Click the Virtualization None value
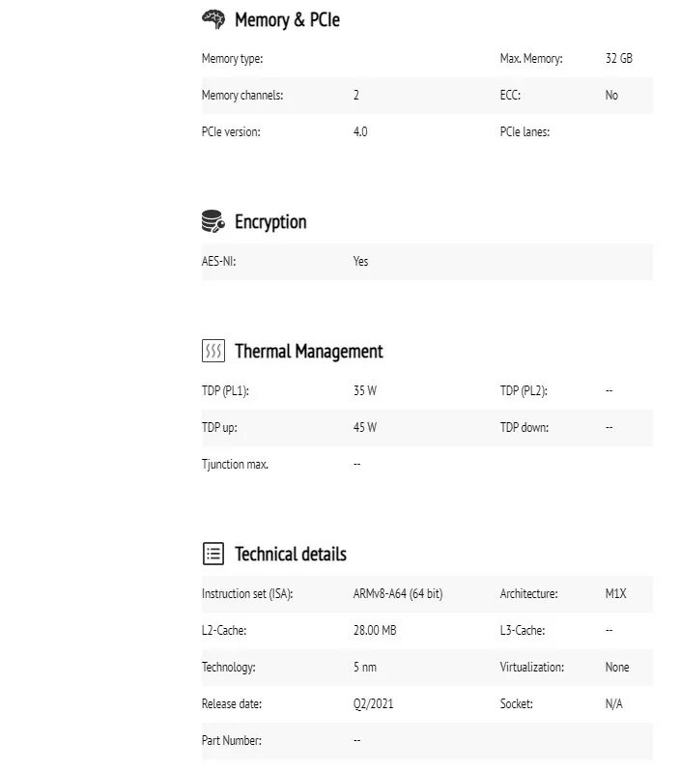 click(x=617, y=668)
